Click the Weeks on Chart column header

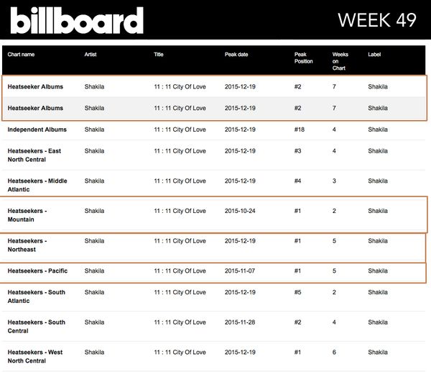tap(340, 61)
